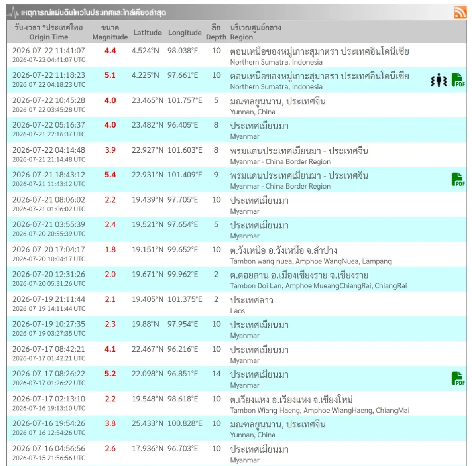Click 'Tambon Wiang Haeng, Amphoe WiangHaeng, ChiangMai'
Screen dimensions: 472x466
pyautogui.click(x=319, y=410)
